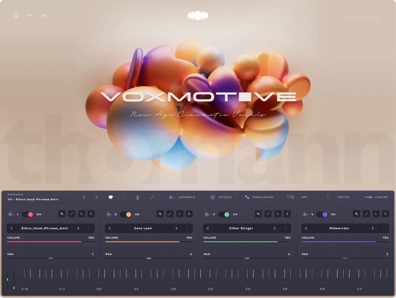396x298 pixels.
Task: Adjust layer 2 orange volume slider
Action: tap(149, 242)
